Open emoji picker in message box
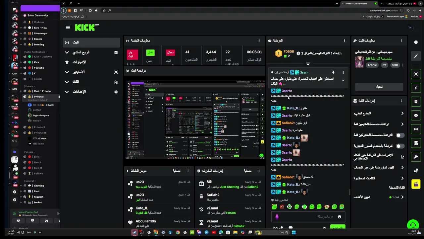 (x=339, y=217)
